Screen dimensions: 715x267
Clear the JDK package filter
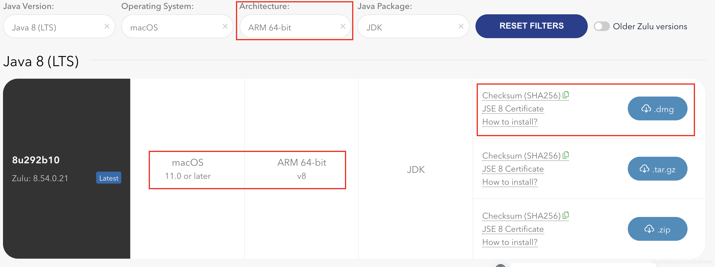(461, 27)
